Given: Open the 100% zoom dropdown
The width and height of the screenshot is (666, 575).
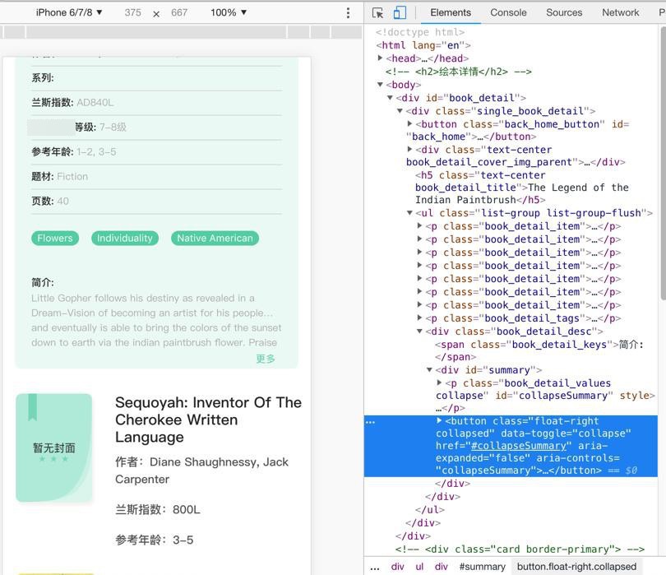Looking at the screenshot, I should pos(228,12).
